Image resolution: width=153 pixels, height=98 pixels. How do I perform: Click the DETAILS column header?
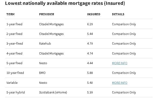click(x=118, y=14)
